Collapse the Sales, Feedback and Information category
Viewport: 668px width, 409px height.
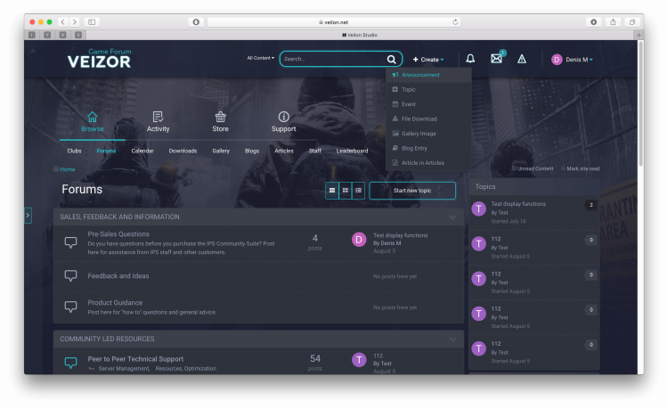[452, 217]
